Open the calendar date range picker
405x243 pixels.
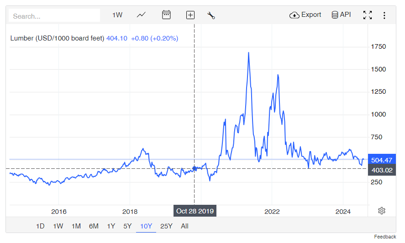(166, 15)
